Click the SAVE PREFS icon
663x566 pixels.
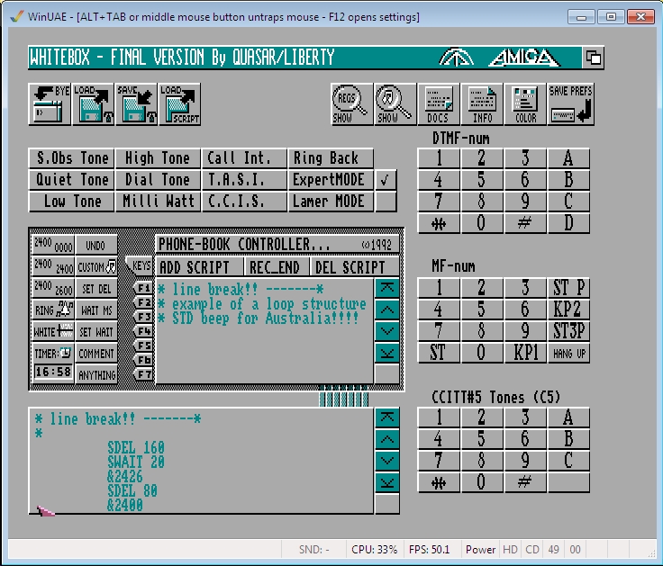(x=571, y=104)
